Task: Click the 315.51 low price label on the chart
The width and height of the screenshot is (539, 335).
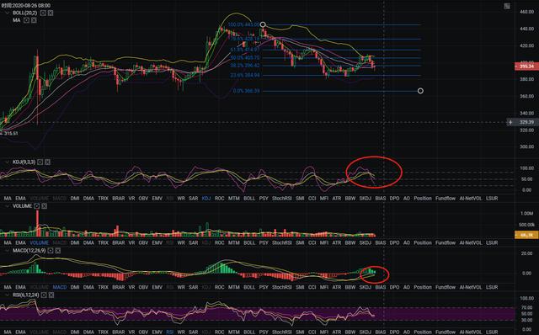Action: tap(11, 133)
